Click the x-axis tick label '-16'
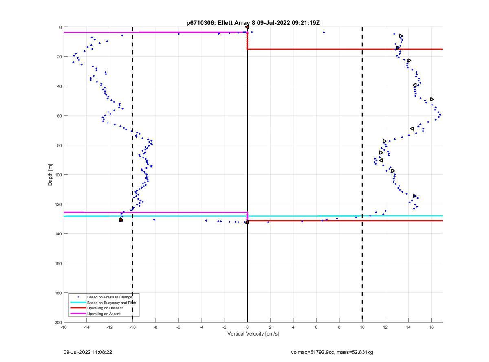Image resolution: width=489 pixels, height=362 pixels. pos(64,327)
